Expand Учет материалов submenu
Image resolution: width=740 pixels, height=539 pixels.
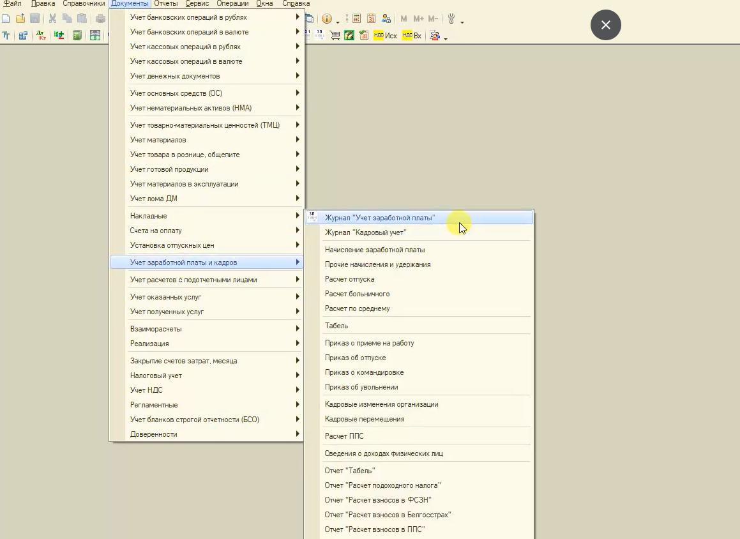coord(207,140)
